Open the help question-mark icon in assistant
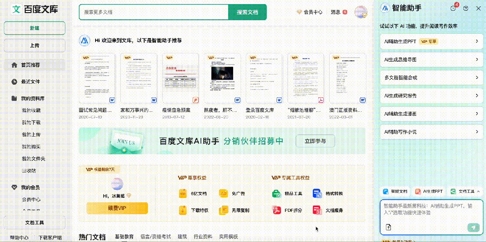The height and width of the screenshot is (242, 486). point(466,8)
